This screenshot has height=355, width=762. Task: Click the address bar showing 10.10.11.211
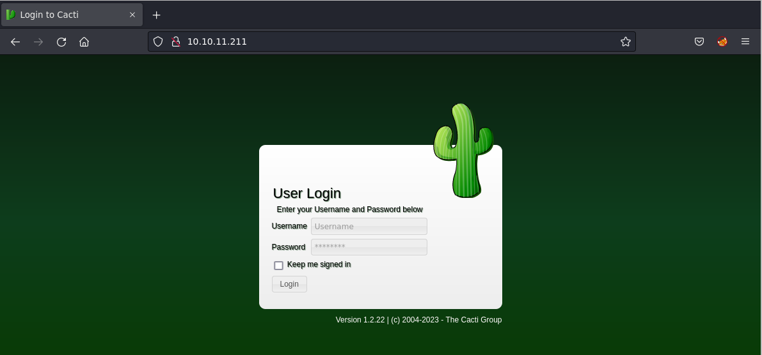click(392, 42)
